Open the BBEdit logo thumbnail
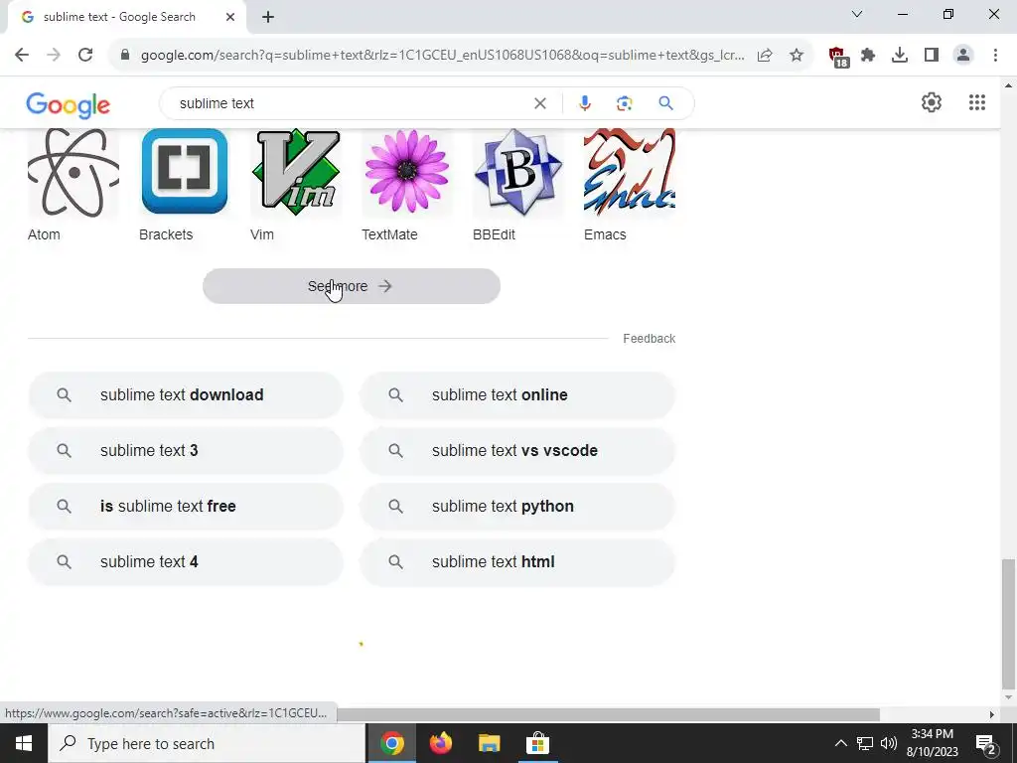 pos(517,172)
